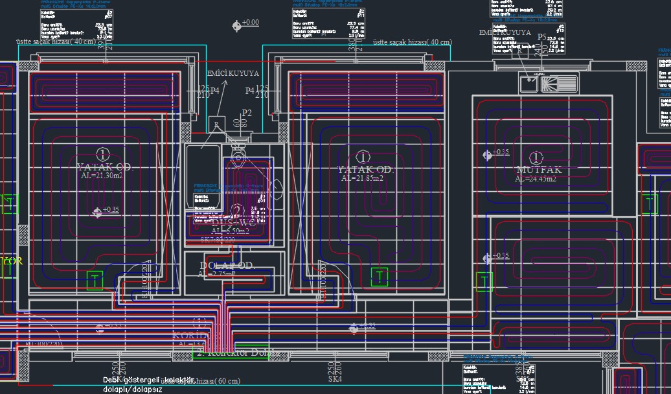Click the R box under EMİCİ KUYUYA near P2

(x=216, y=125)
